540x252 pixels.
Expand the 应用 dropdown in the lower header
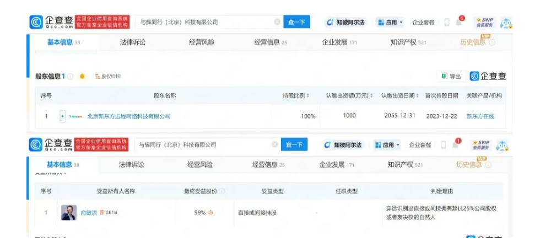387,145
